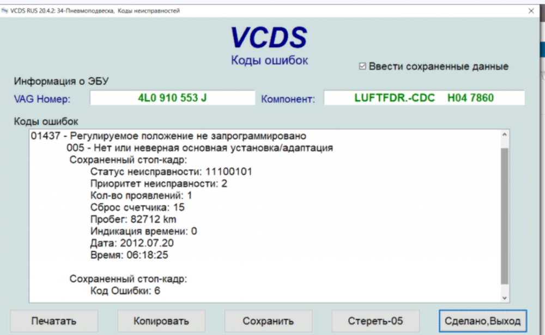Click the text Статус неисправности: 11100101
545x335 pixels.
pos(171,172)
